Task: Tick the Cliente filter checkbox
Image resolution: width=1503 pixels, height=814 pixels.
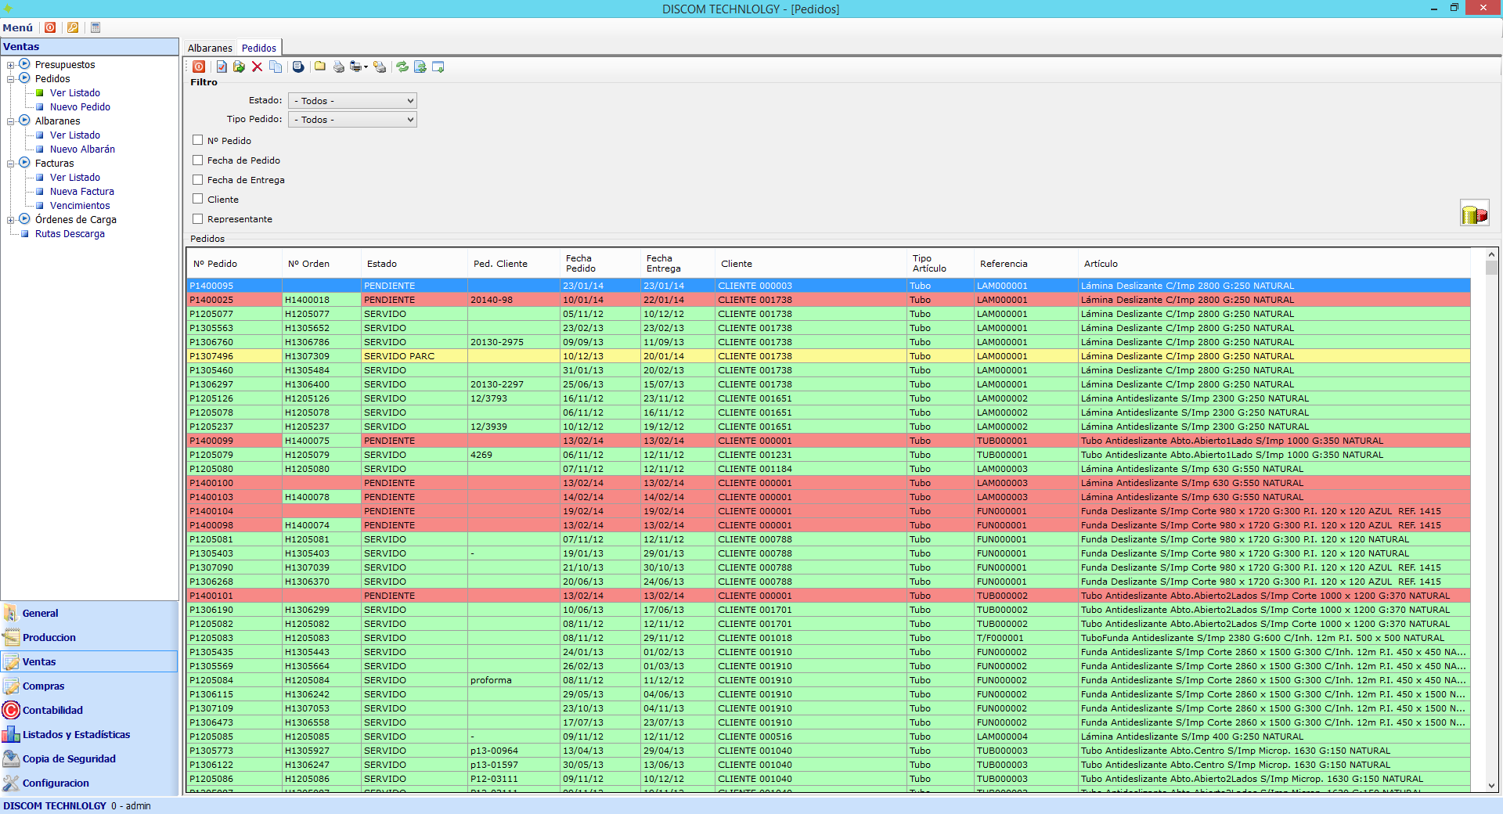Action: coord(198,200)
